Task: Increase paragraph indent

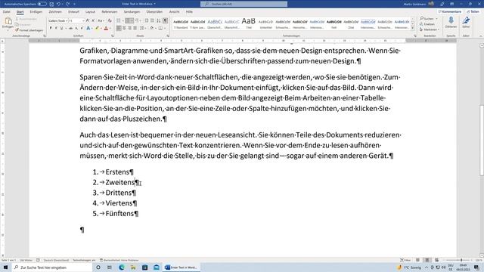Action: click(152, 20)
